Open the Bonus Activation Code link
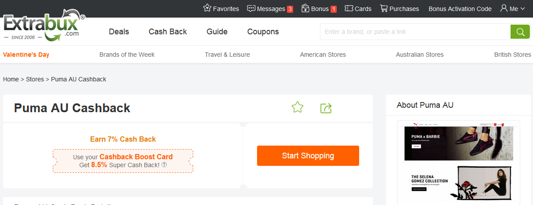The width and height of the screenshot is (533, 205). pos(460,9)
